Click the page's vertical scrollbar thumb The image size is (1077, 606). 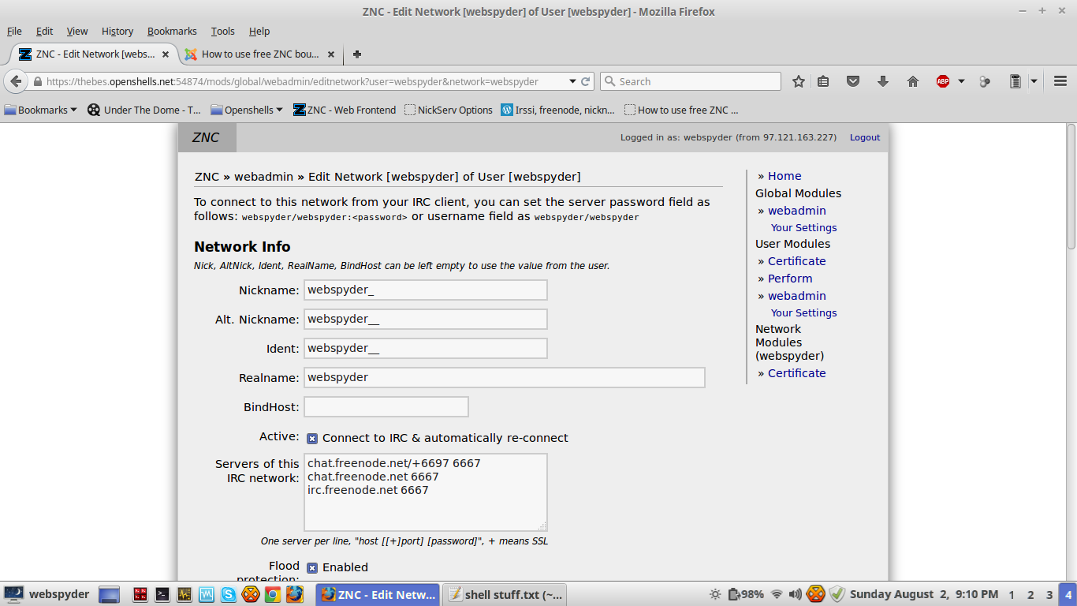[x=1071, y=188]
